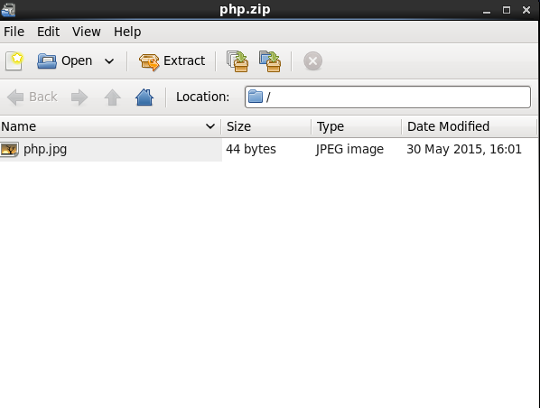540x408 pixels.
Task: Go to the home location icon
Action: [x=144, y=97]
